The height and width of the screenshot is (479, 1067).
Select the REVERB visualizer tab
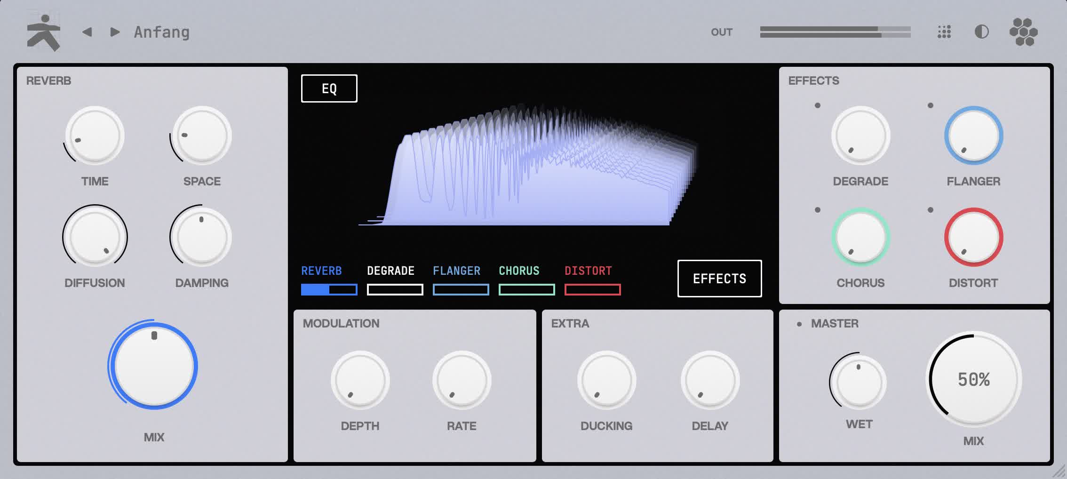329,280
